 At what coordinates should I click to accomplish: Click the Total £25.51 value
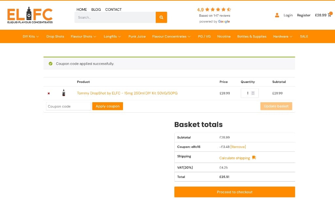point(224,177)
